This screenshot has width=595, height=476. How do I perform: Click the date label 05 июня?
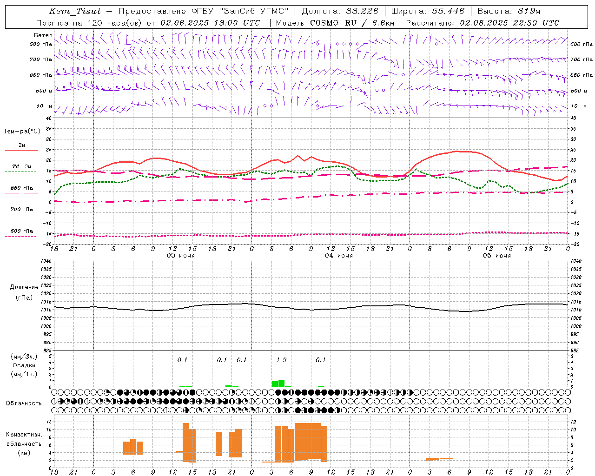pos(497,256)
